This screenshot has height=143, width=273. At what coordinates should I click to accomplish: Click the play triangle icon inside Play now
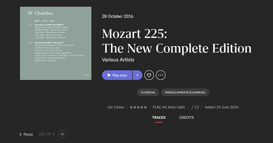point(109,75)
